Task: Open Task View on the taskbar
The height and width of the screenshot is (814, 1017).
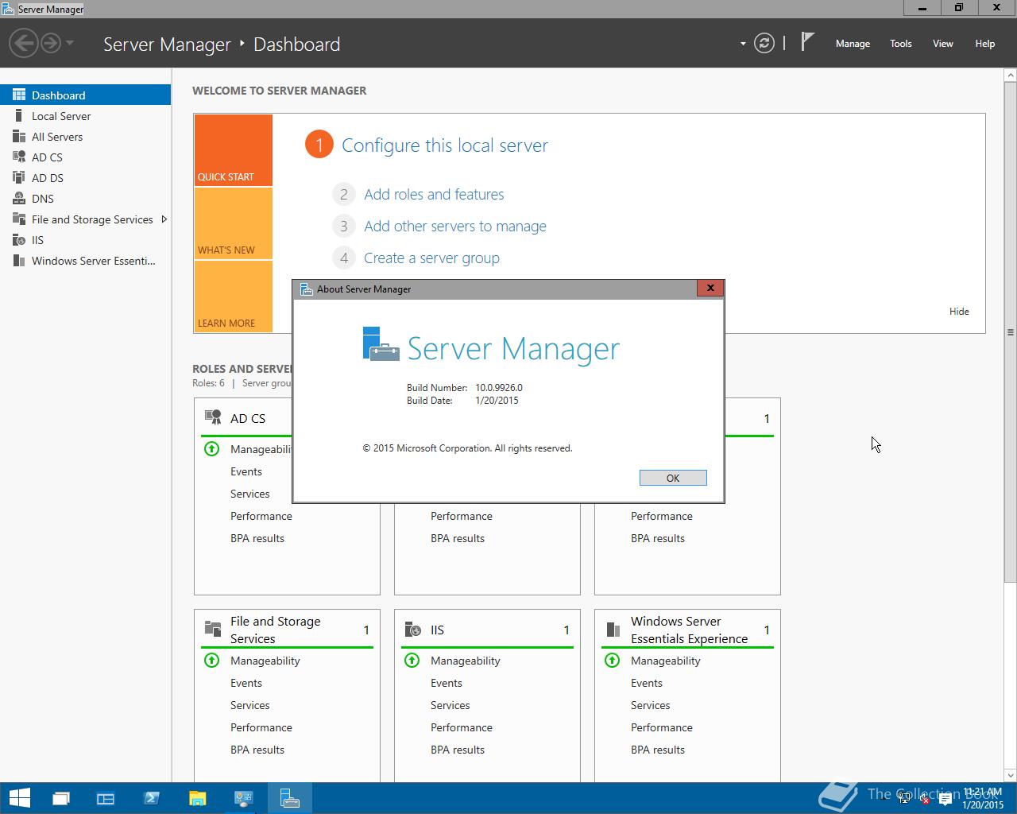Action: (x=60, y=798)
